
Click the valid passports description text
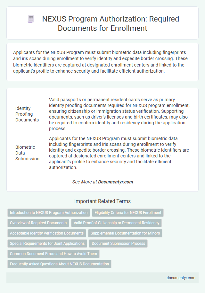[x=119, y=114]
